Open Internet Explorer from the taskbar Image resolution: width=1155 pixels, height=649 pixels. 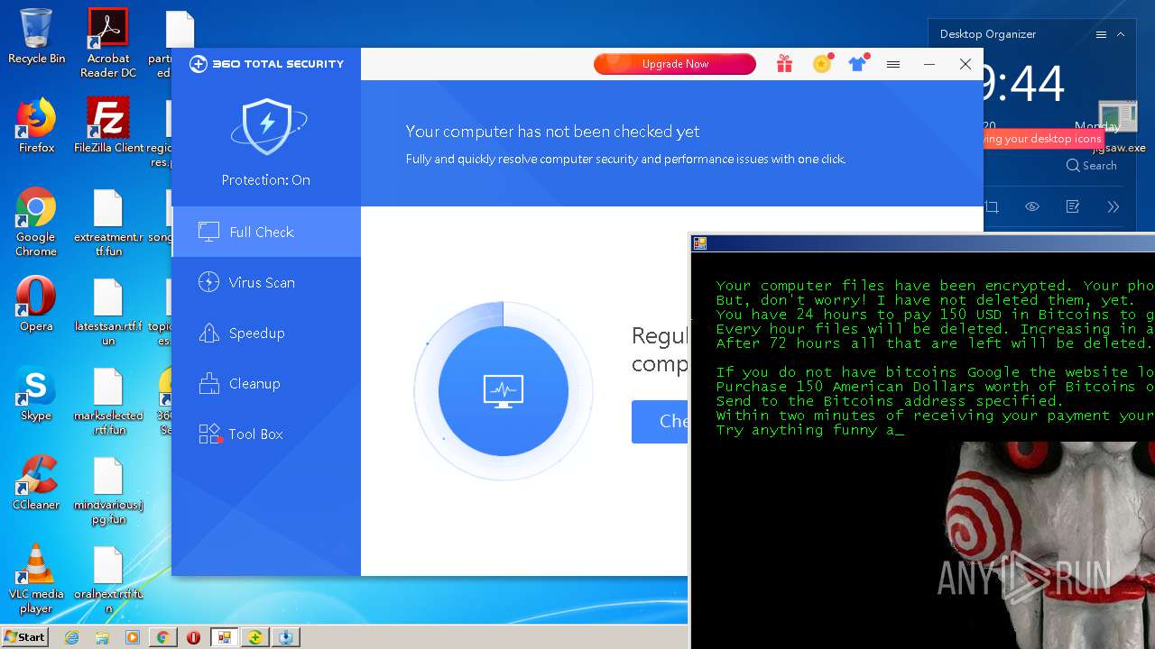click(72, 637)
